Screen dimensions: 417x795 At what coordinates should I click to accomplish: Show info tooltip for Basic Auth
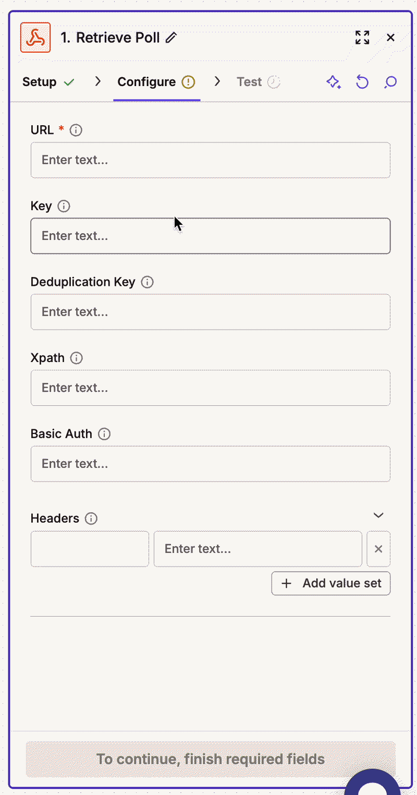[x=104, y=434]
